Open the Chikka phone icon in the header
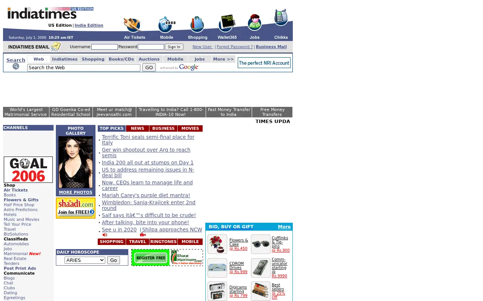This screenshot has height=301, width=483. coord(281,17)
